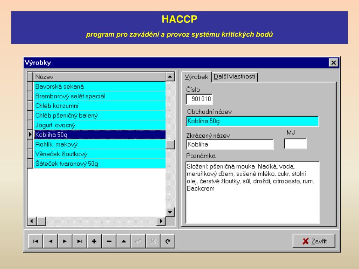This screenshot has width=359, height=269.
Task: Click the list scroll up arrow
Action: [170, 77]
